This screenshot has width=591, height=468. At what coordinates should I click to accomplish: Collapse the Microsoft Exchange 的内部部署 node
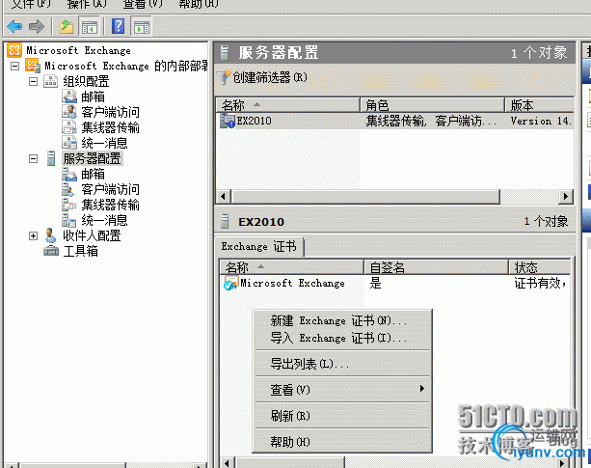click(x=15, y=66)
